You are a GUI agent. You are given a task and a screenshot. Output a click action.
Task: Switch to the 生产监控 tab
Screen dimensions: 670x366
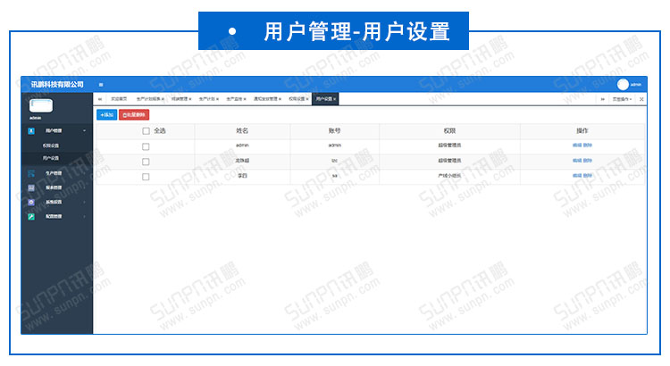[x=234, y=99]
